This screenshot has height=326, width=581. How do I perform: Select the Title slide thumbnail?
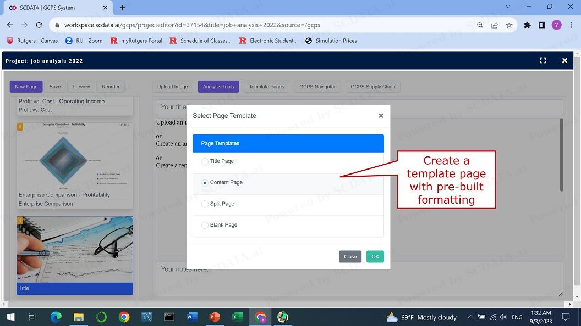coord(75,255)
